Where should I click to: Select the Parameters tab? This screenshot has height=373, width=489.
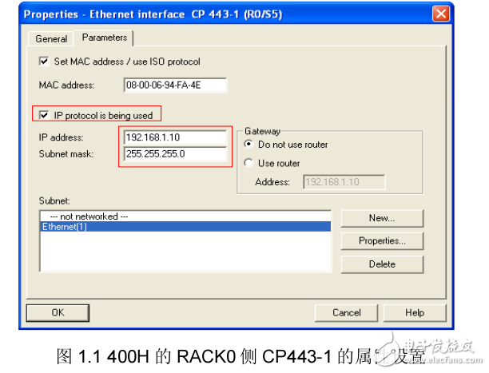[104, 38]
